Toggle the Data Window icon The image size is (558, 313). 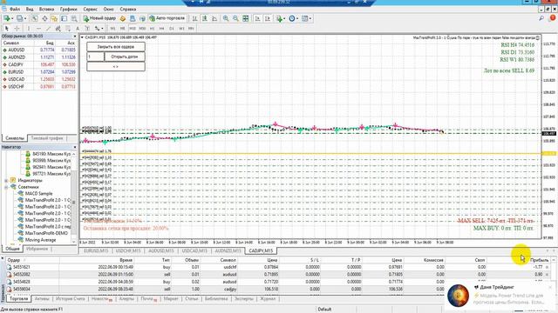pos(44,18)
